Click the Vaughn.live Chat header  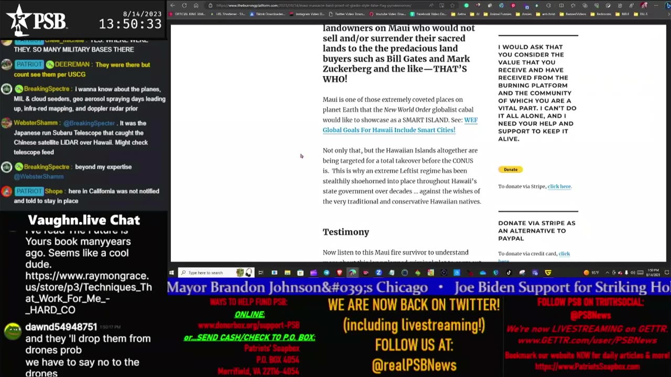pos(84,220)
